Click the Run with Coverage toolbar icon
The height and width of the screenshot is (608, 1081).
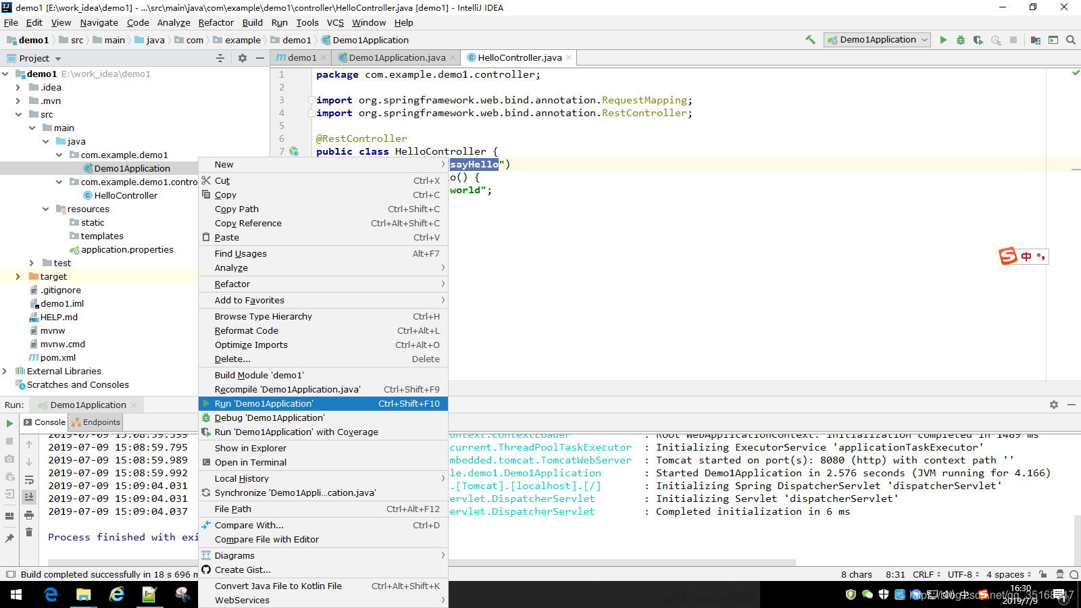(978, 40)
